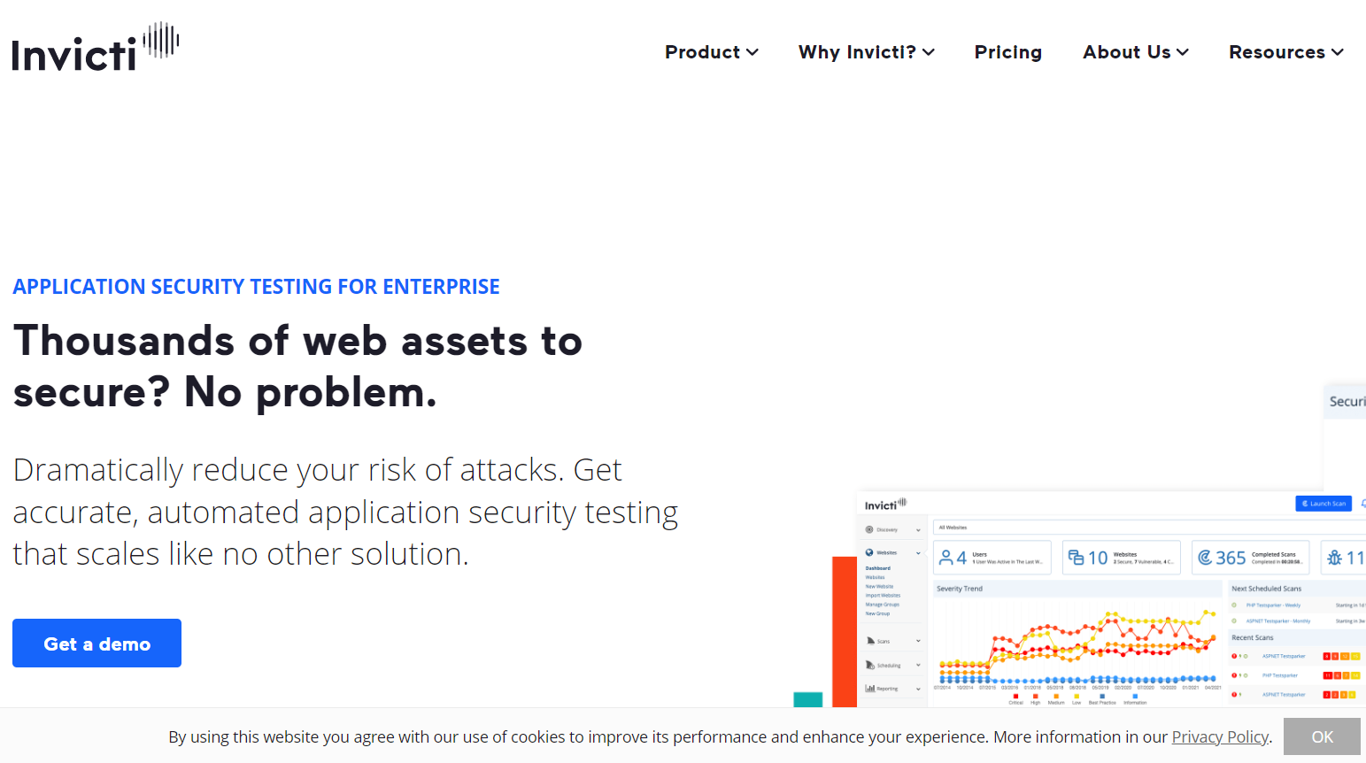Click the Scheduling icon in the dashboard sidebar
This screenshot has height=763, width=1366.
pos(870,665)
